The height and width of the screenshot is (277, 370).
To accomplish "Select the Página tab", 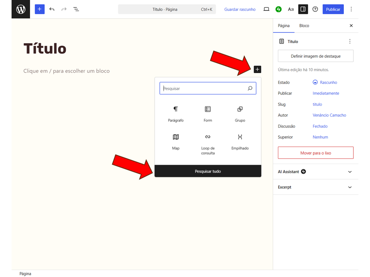I will pos(284,26).
